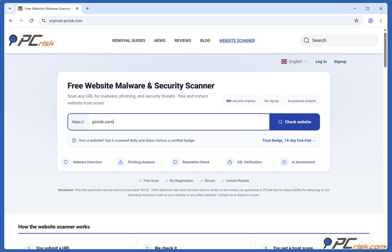Open the tab search dropdown arrow

pyautogui.click(x=10, y=8)
